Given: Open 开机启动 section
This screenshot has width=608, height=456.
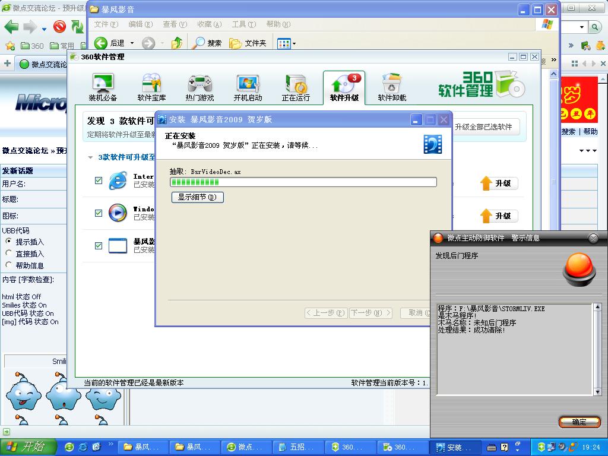Looking at the screenshot, I should coord(248,88).
